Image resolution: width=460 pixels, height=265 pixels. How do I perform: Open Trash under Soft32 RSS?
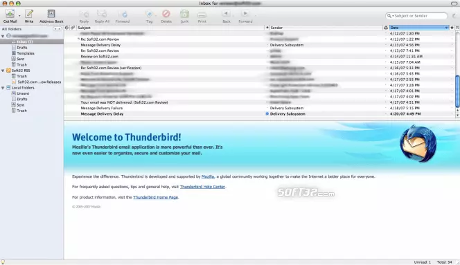(x=21, y=76)
